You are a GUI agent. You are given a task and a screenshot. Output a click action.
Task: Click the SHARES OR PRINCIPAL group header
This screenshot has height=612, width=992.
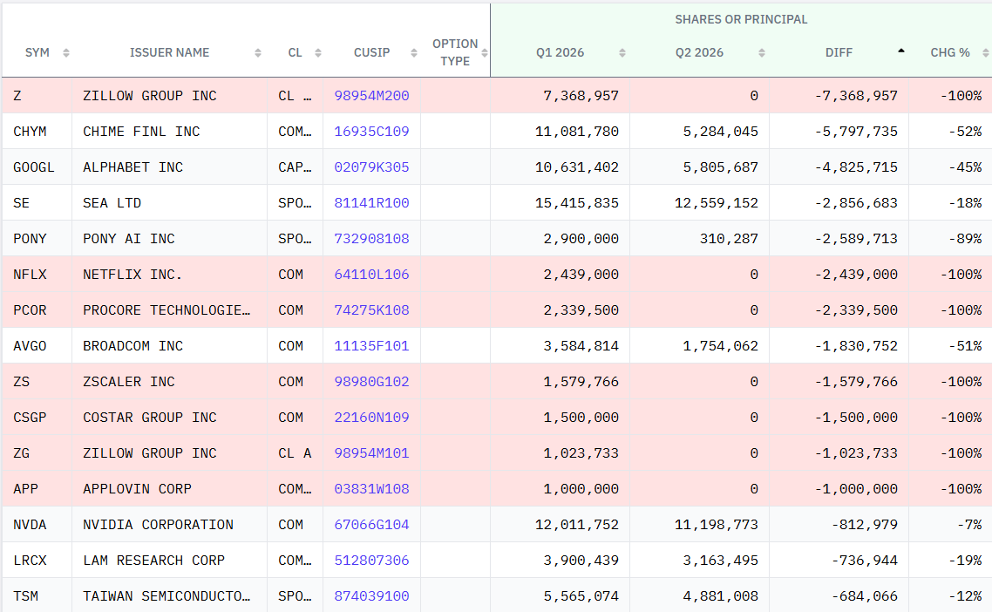click(x=741, y=20)
